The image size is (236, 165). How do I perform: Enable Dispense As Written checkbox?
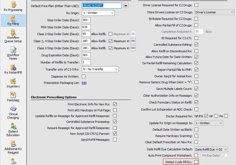tap(84, 77)
